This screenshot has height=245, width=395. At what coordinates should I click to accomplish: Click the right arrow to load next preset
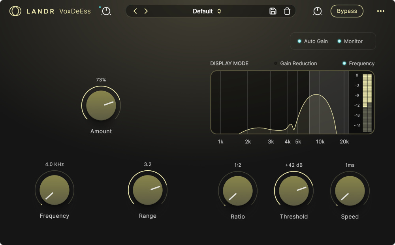(x=146, y=11)
